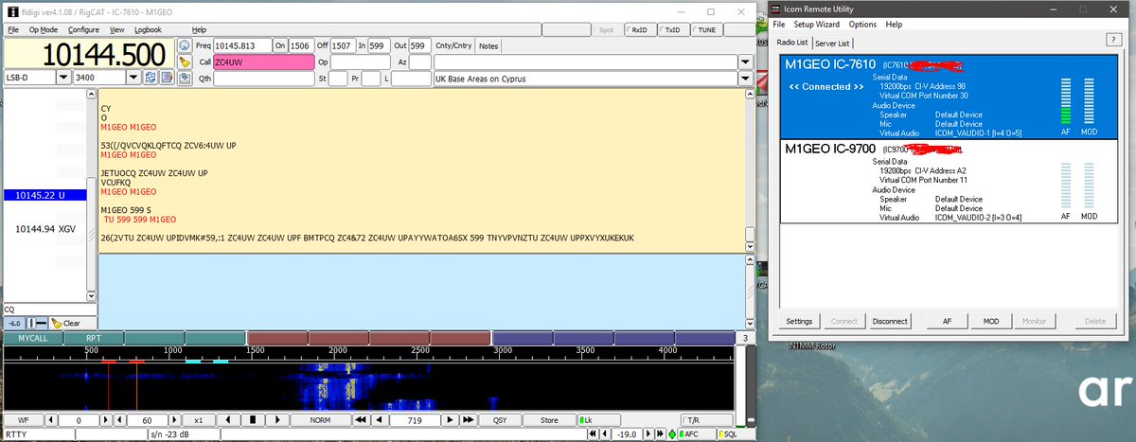Viewport: 1136px width, 442px height.
Task: Click the MYCALL macro button
Action: [33, 338]
